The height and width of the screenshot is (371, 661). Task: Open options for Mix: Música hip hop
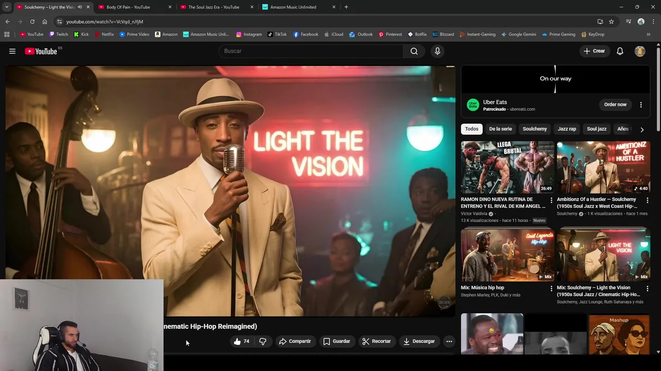click(551, 289)
